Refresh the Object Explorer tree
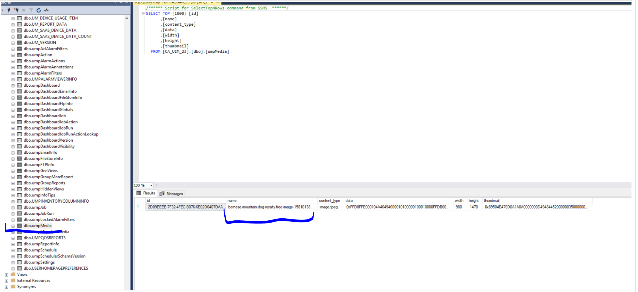638x292 pixels. pos(38,10)
